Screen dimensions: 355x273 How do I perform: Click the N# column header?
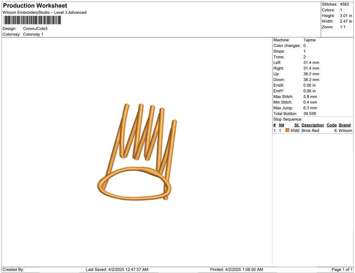[281, 125]
